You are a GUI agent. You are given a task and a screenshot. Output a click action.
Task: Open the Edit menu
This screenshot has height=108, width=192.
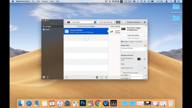[x=38, y=1]
